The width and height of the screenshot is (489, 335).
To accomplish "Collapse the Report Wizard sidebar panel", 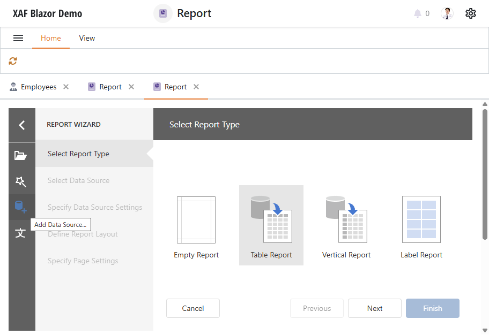I will (x=21, y=125).
